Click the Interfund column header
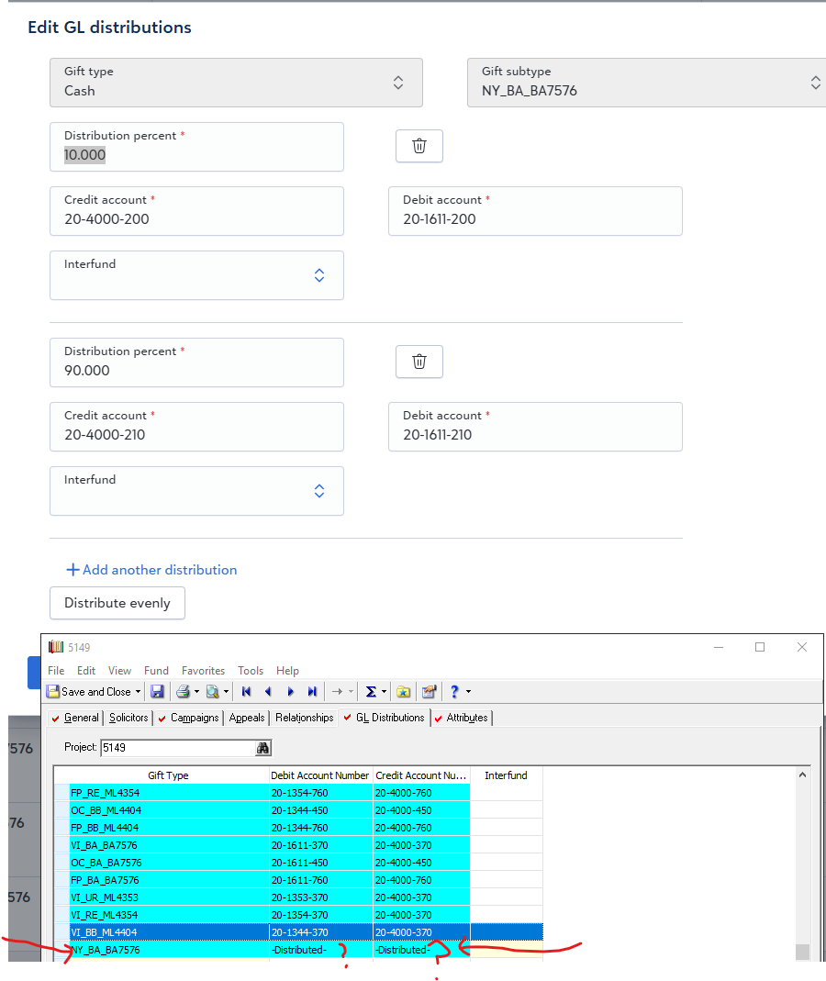Viewport: 826px width, 981px height. [x=506, y=775]
